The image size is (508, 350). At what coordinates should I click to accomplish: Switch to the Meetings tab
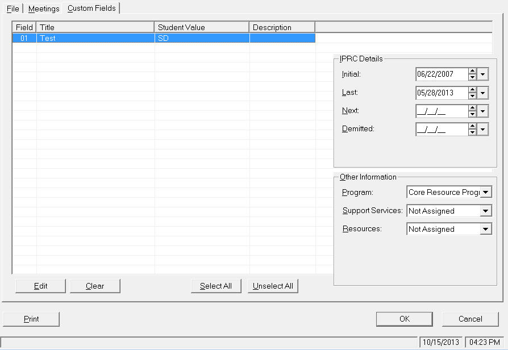tap(44, 9)
